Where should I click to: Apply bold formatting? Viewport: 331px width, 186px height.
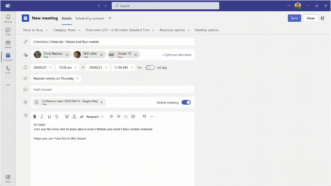[35, 116]
